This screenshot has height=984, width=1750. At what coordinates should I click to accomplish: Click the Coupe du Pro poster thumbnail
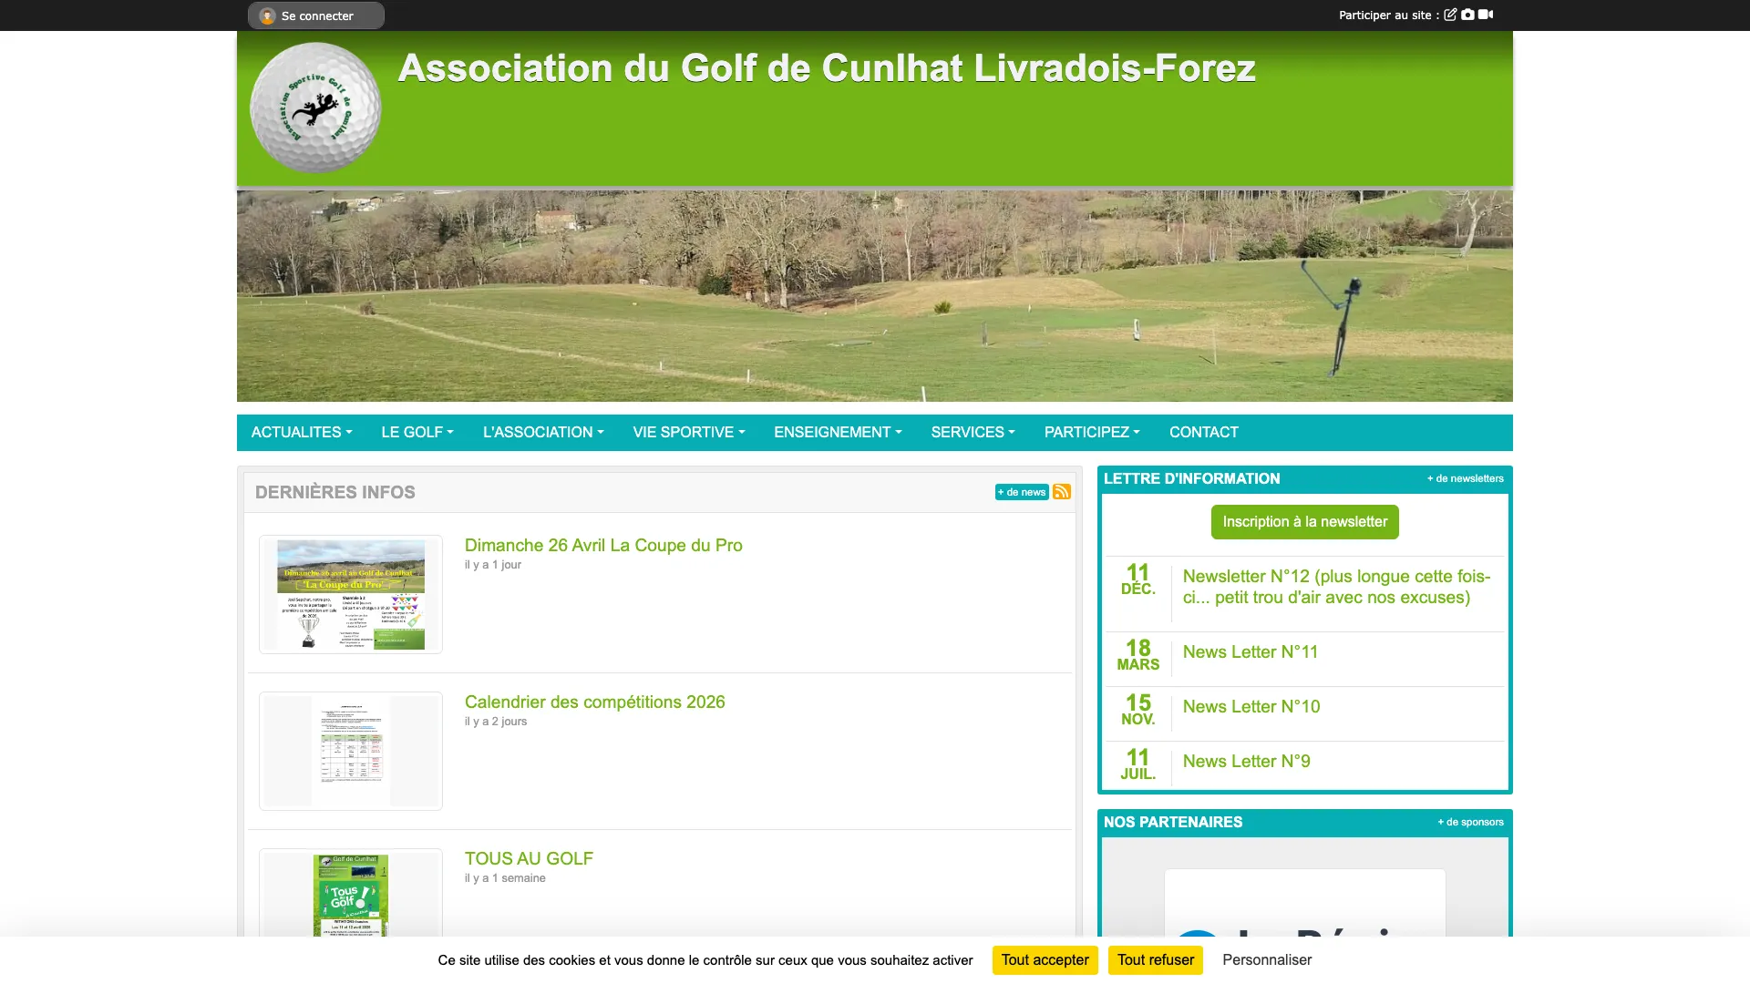point(350,593)
